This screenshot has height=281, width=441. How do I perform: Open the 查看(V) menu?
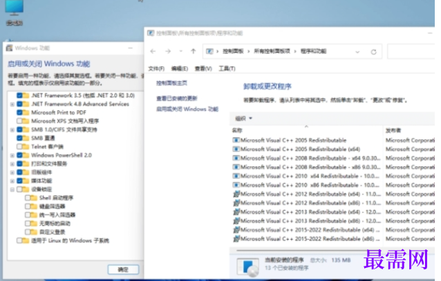(203, 68)
